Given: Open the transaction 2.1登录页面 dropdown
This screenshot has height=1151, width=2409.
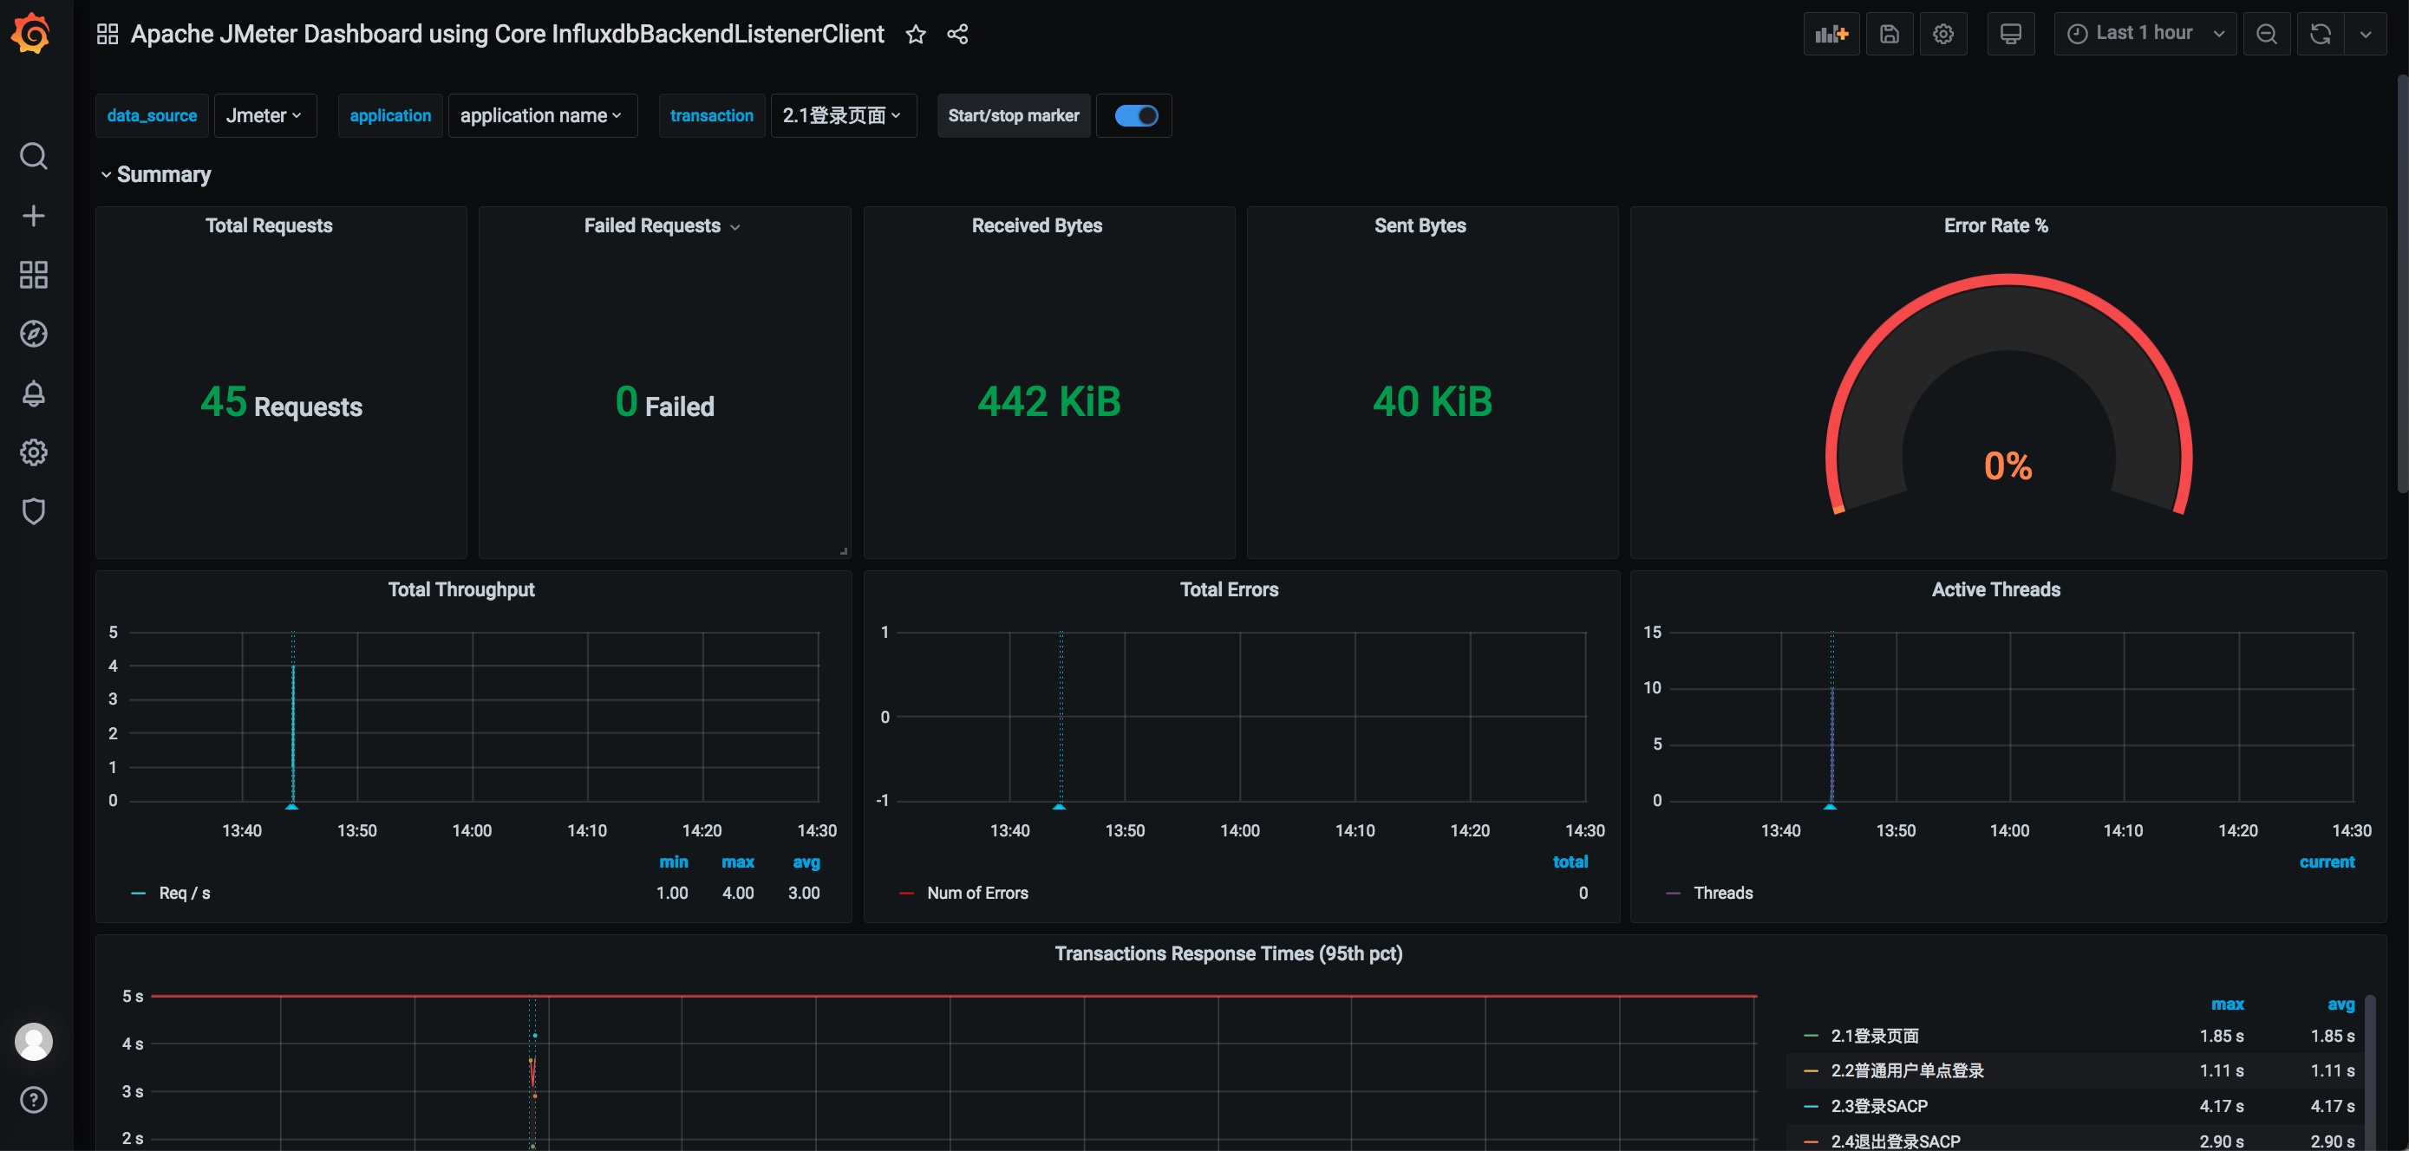Looking at the screenshot, I should click(x=843, y=116).
